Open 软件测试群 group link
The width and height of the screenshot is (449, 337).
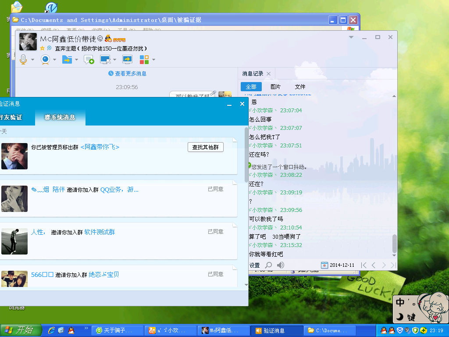pos(100,232)
